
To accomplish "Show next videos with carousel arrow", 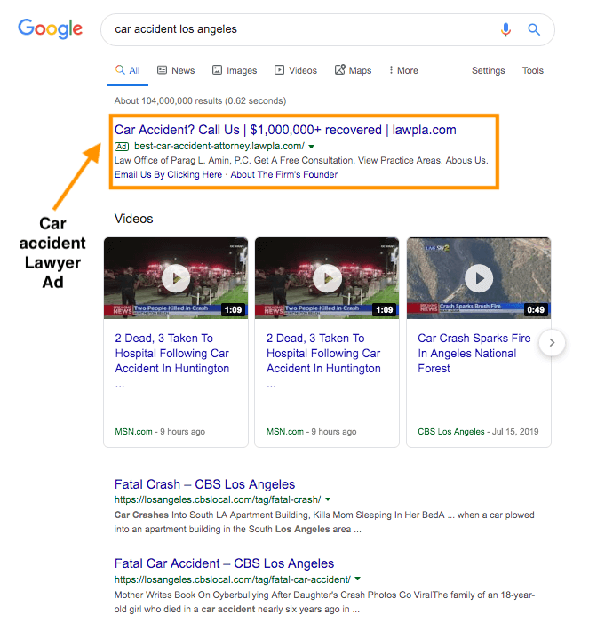I will click(552, 342).
